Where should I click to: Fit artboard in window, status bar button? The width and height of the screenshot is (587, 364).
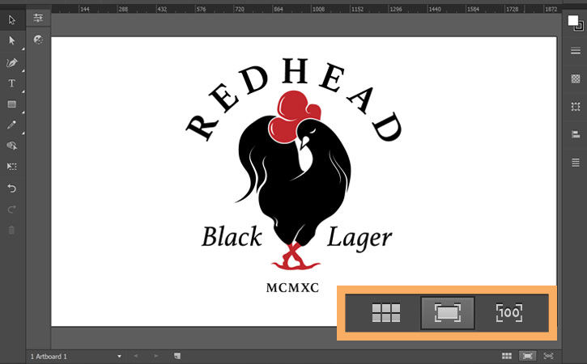pos(527,356)
